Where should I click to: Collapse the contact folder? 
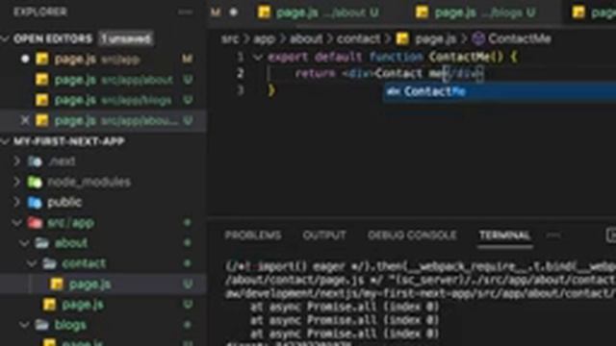pos(32,263)
